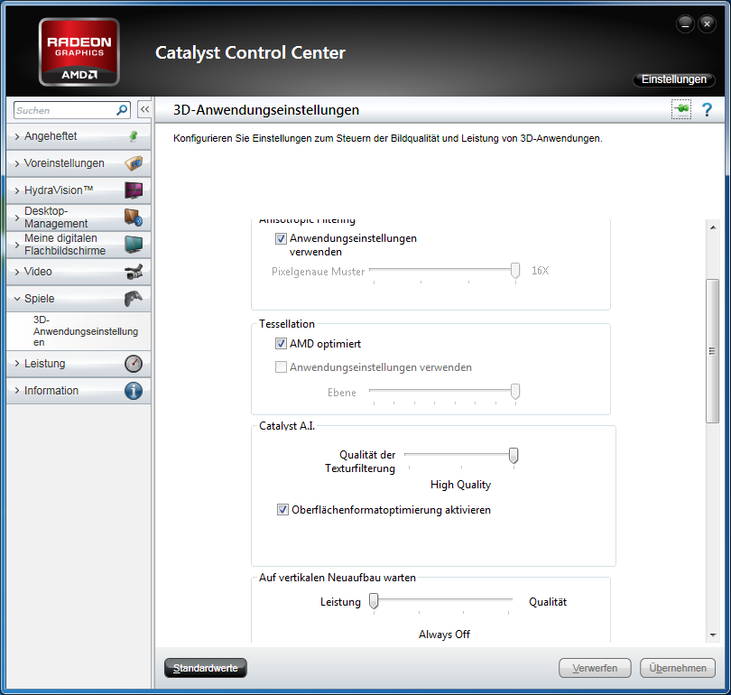Click the Texturfilterung quality slider handle
This screenshot has width=731, height=695.
[x=514, y=456]
